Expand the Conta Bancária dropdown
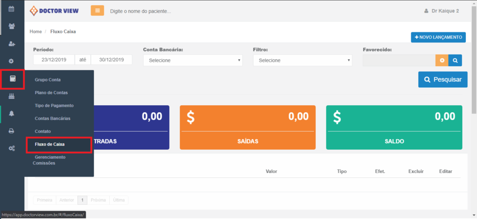This screenshot has width=477, height=219. pos(192,60)
